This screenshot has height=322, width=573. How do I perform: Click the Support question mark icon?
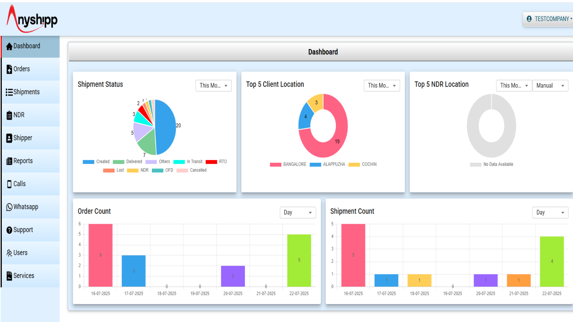tap(9, 230)
